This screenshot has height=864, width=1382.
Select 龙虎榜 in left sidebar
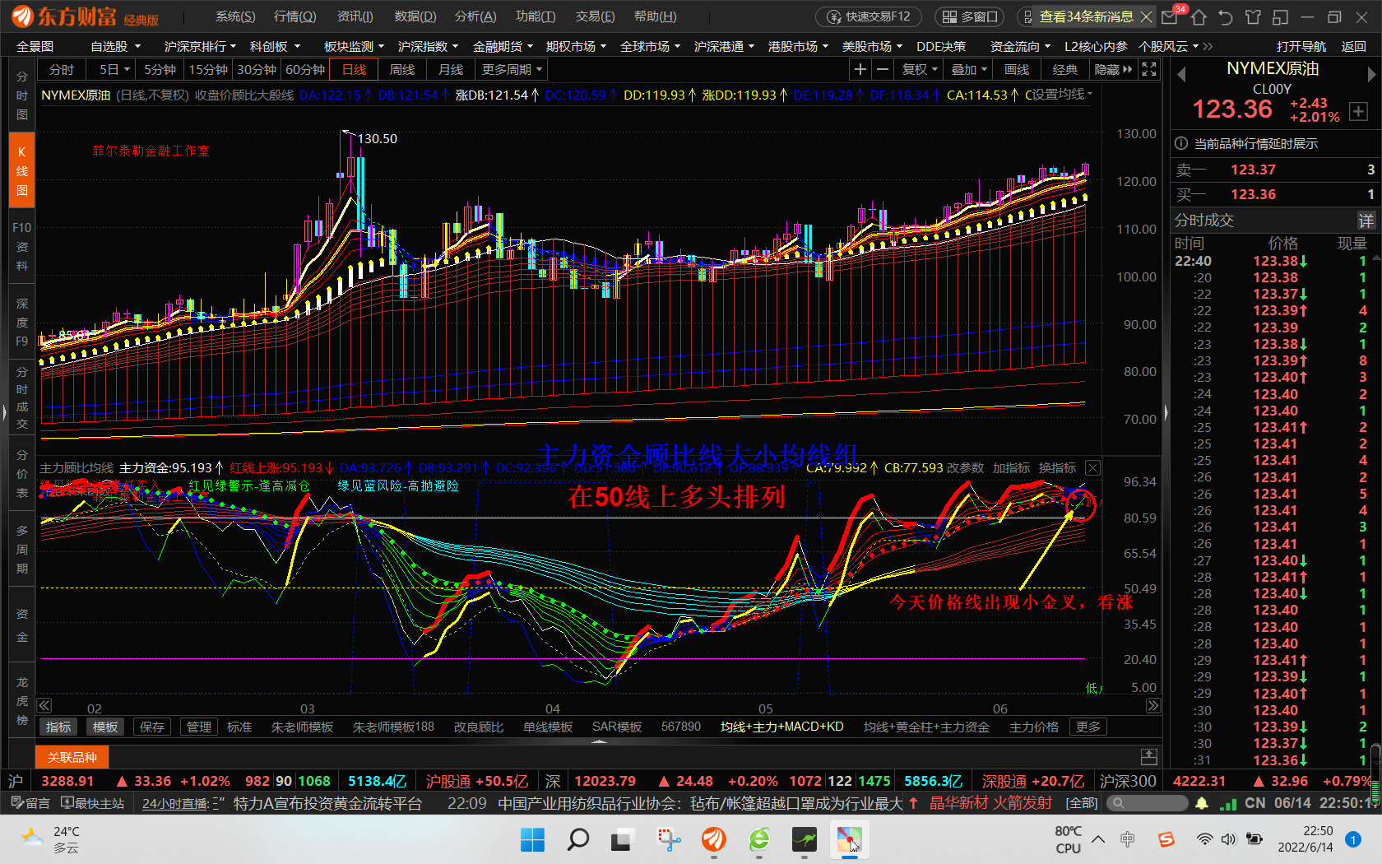click(x=21, y=701)
